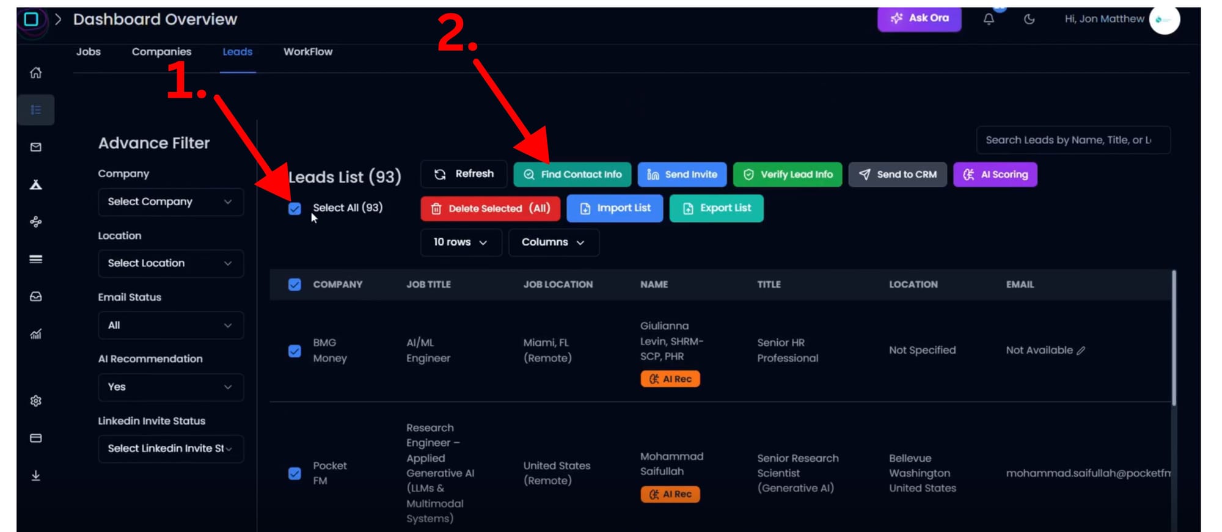Expand the 10 rows dropdown
The image size is (1222, 532).
461,242
